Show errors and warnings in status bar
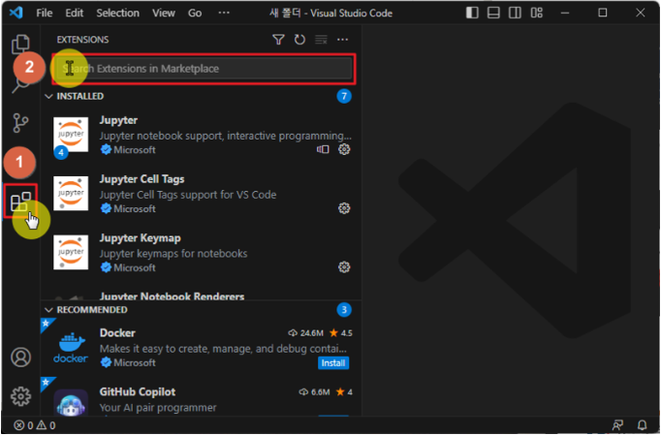661x436 pixels. tap(35, 426)
